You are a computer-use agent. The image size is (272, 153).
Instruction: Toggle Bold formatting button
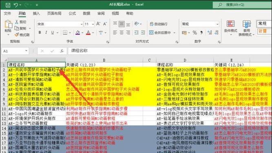(40, 33)
